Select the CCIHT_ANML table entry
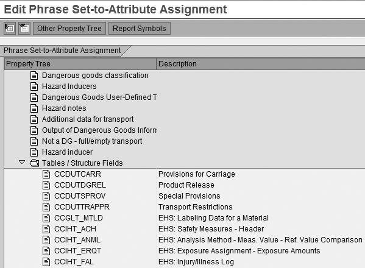 (77, 240)
